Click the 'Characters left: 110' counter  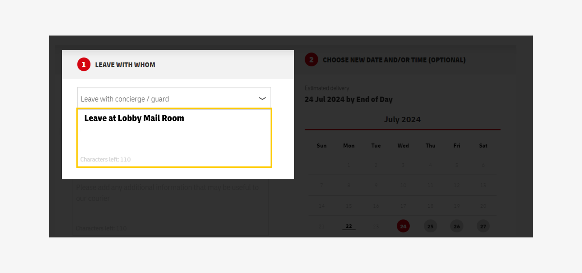click(105, 159)
